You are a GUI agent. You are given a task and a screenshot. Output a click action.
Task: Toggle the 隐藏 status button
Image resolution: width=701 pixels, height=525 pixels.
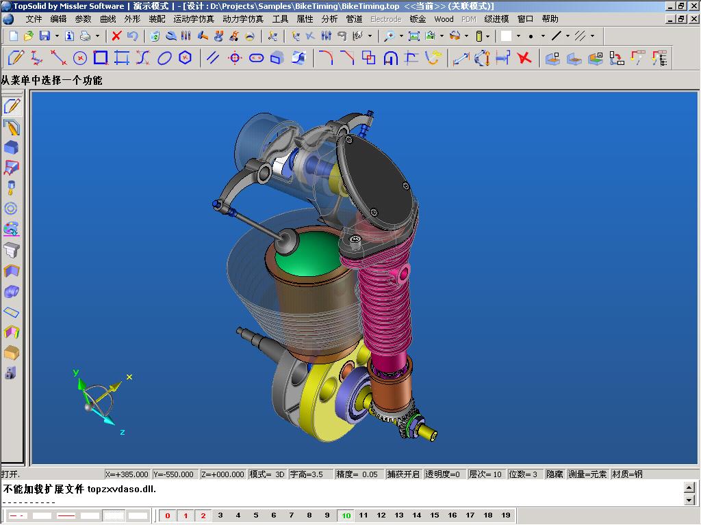(x=555, y=474)
